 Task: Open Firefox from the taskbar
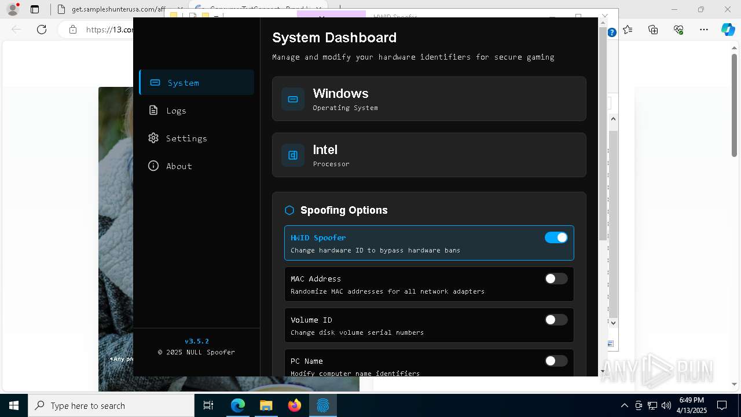click(295, 405)
